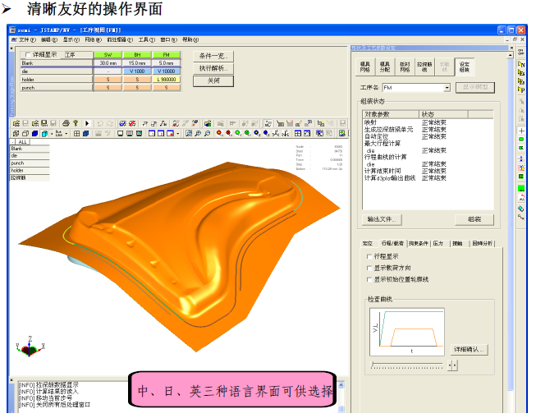Toggle the 详细显示 checkbox
536x418 pixels.
click(28, 55)
